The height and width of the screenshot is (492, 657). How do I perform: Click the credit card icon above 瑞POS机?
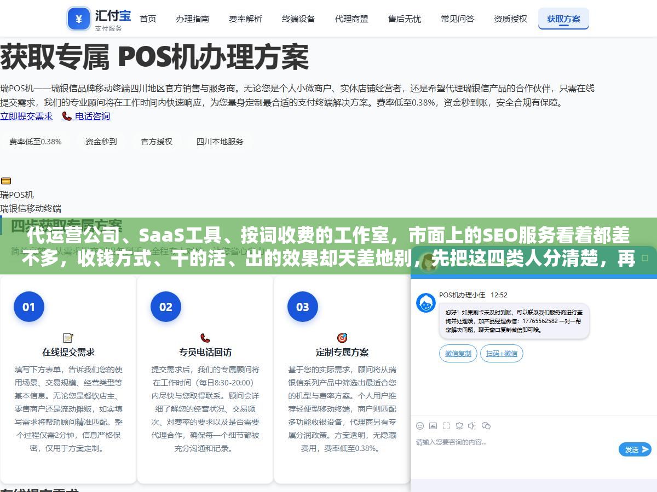coord(5,181)
